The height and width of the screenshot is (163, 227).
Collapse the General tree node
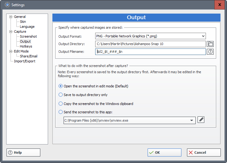click(x=11, y=17)
